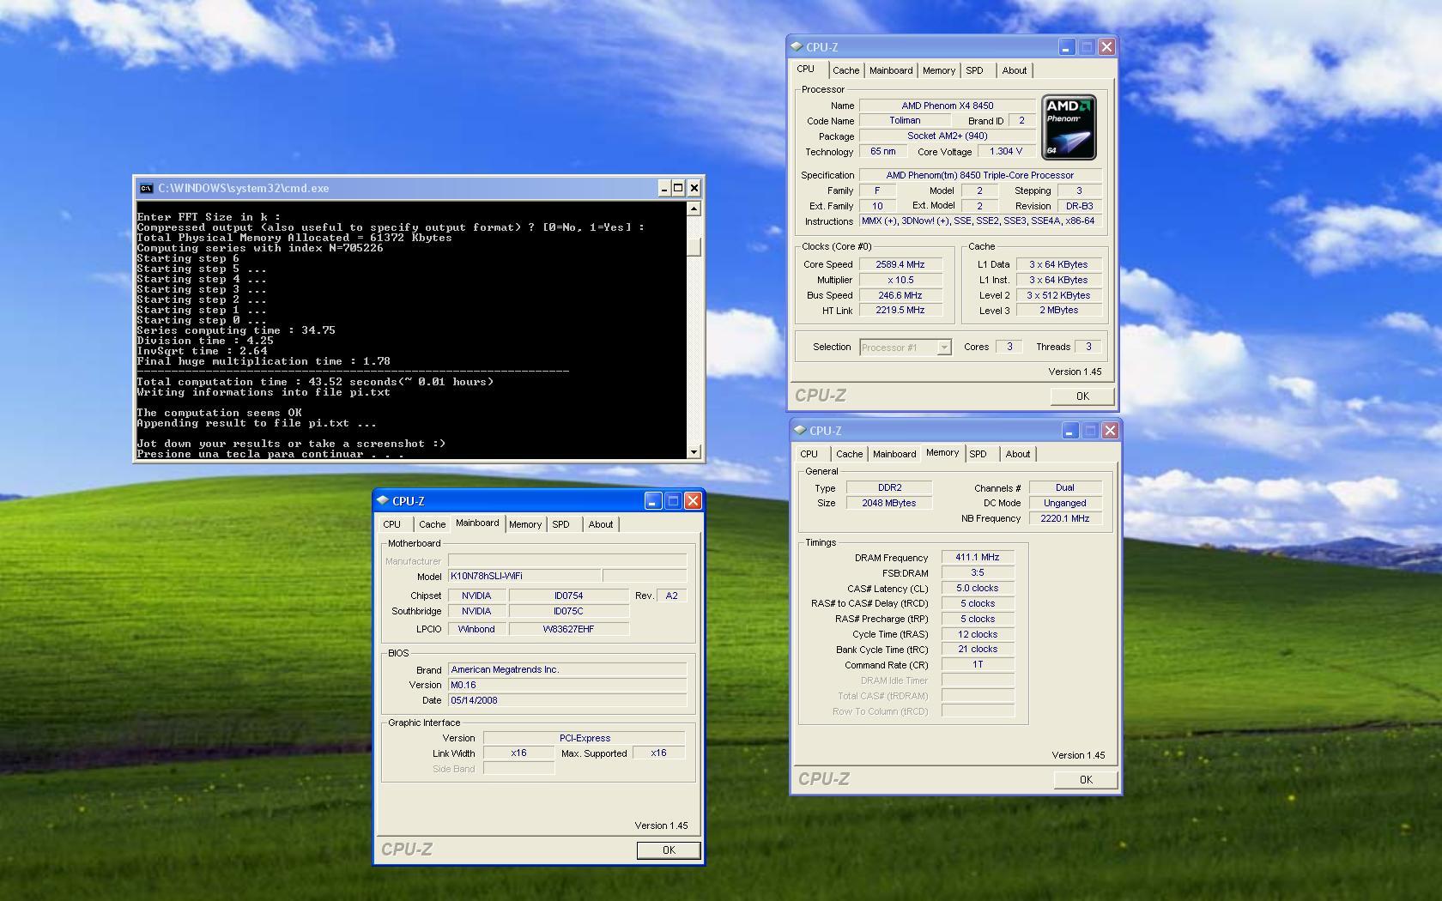
Task: Close the CPU-Z Mainboard window
Action: coord(693,500)
